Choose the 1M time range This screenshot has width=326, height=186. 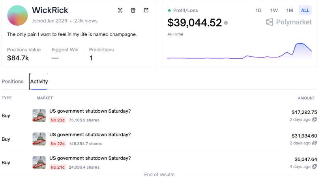[x=289, y=10]
